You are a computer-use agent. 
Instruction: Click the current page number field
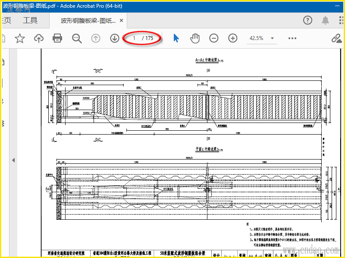point(134,38)
